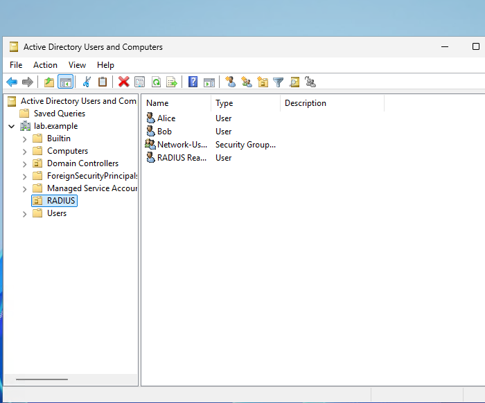Click Find objects magnifier icon

click(x=294, y=82)
